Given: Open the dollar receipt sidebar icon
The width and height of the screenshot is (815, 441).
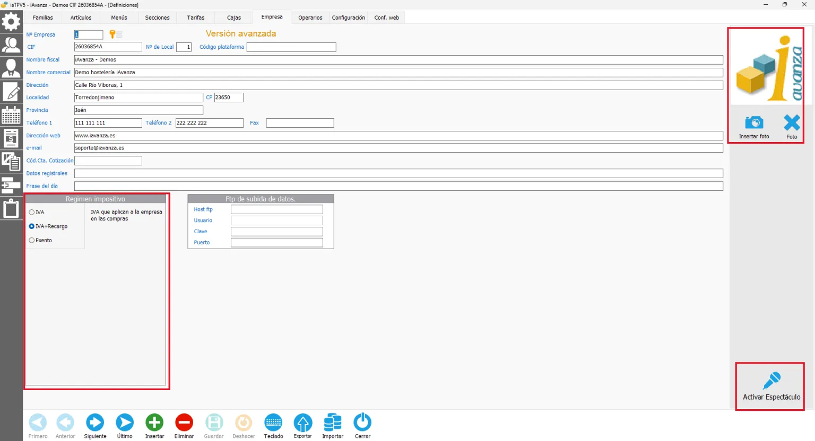Looking at the screenshot, I should click(11, 138).
